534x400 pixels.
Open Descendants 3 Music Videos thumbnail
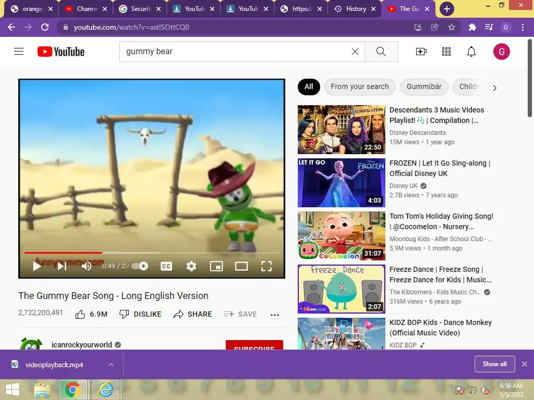[x=341, y=130]
